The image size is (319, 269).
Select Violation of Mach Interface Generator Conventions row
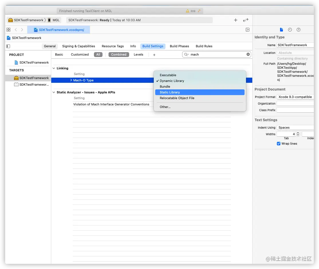[x=111, y=104]
